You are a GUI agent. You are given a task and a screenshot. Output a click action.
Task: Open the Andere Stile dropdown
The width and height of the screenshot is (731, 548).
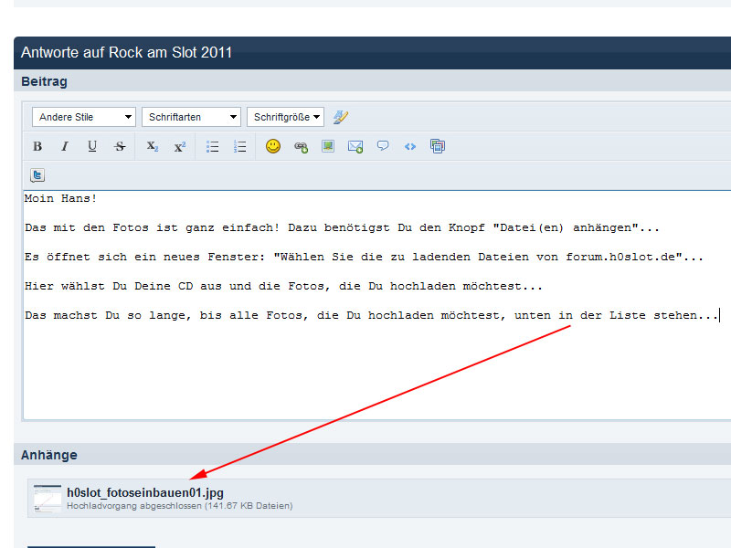84,117
